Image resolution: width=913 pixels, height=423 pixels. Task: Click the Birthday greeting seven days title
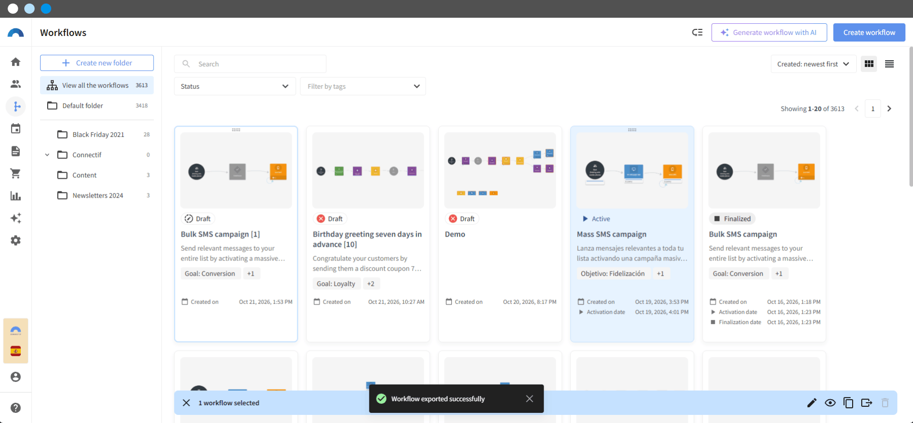367,239
